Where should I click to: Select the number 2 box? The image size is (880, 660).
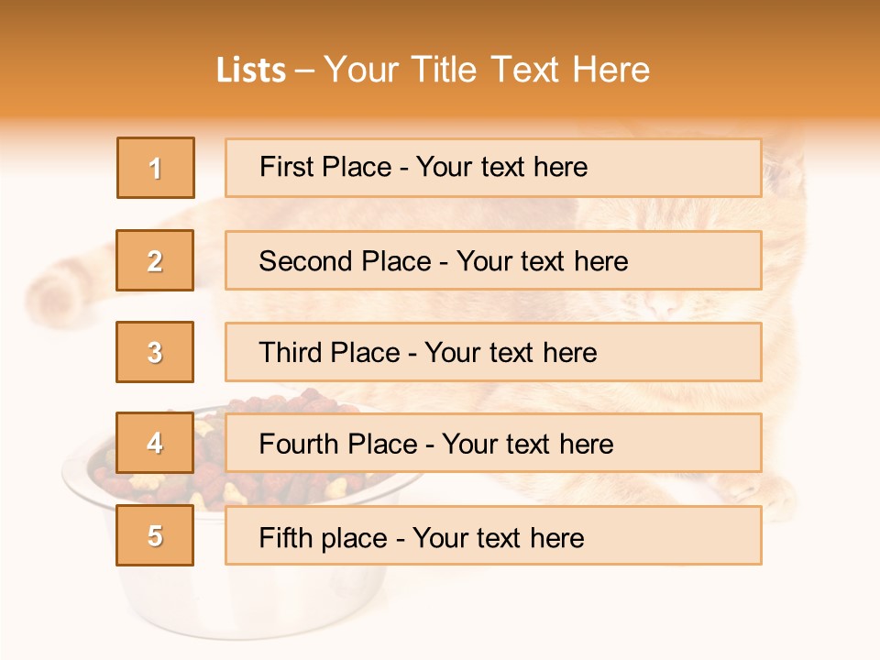point(155,260)
